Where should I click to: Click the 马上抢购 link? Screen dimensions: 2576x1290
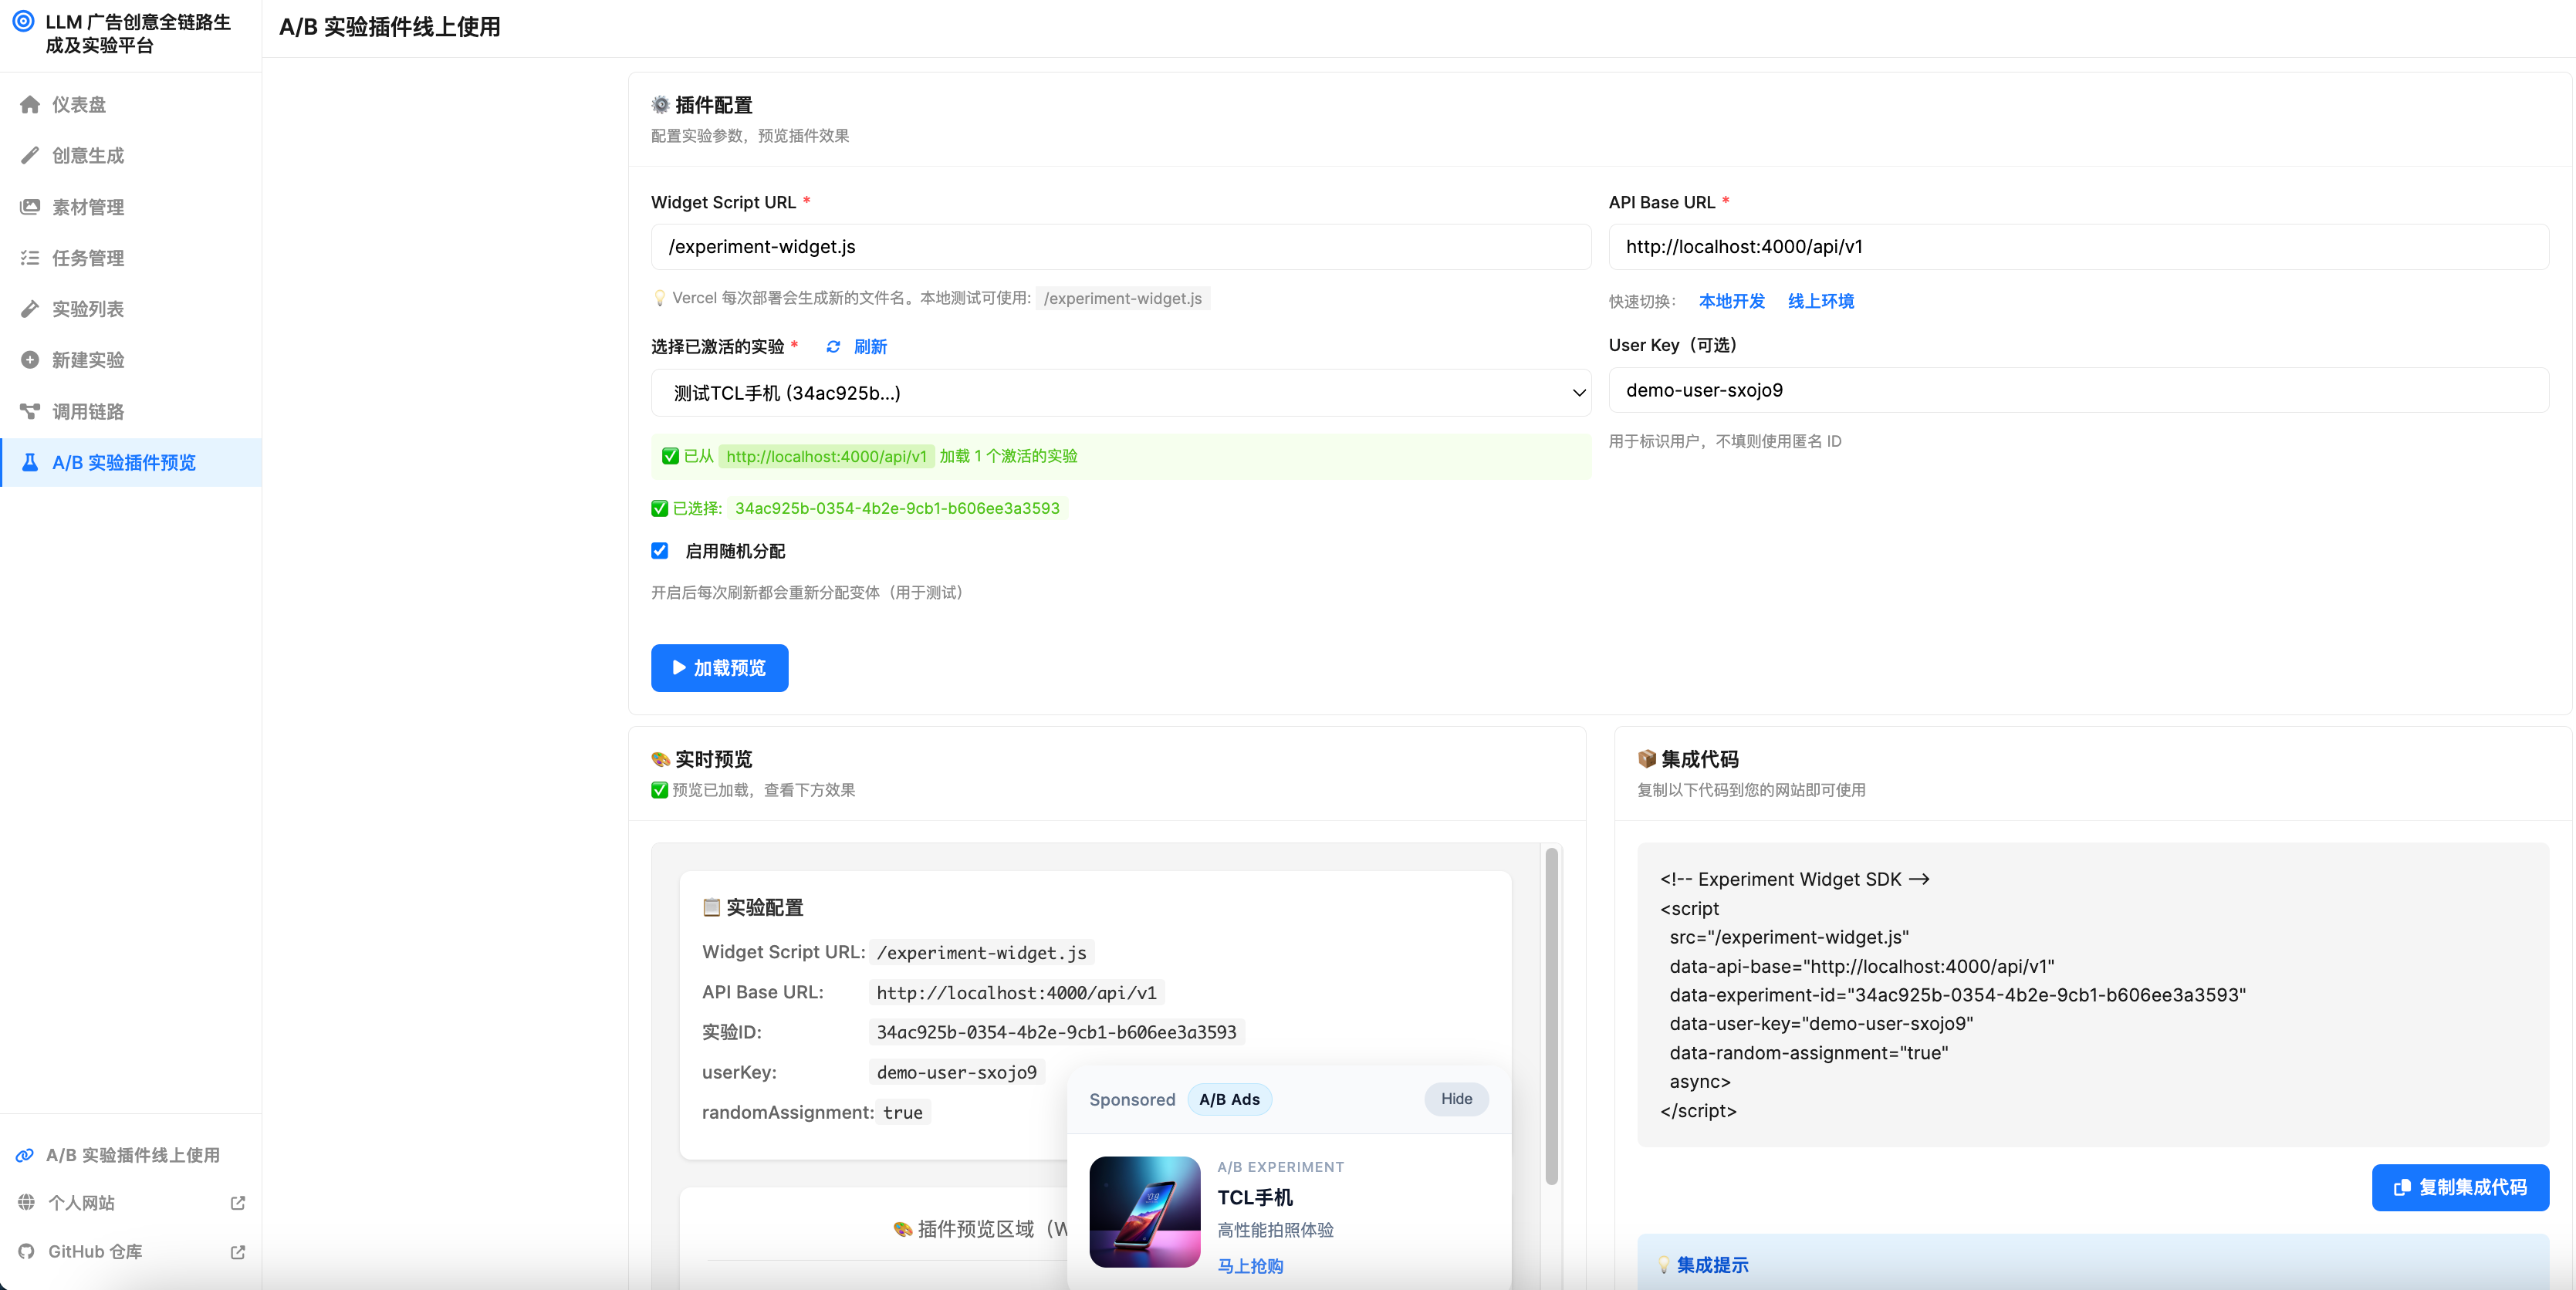(x=1250, y=1266)
